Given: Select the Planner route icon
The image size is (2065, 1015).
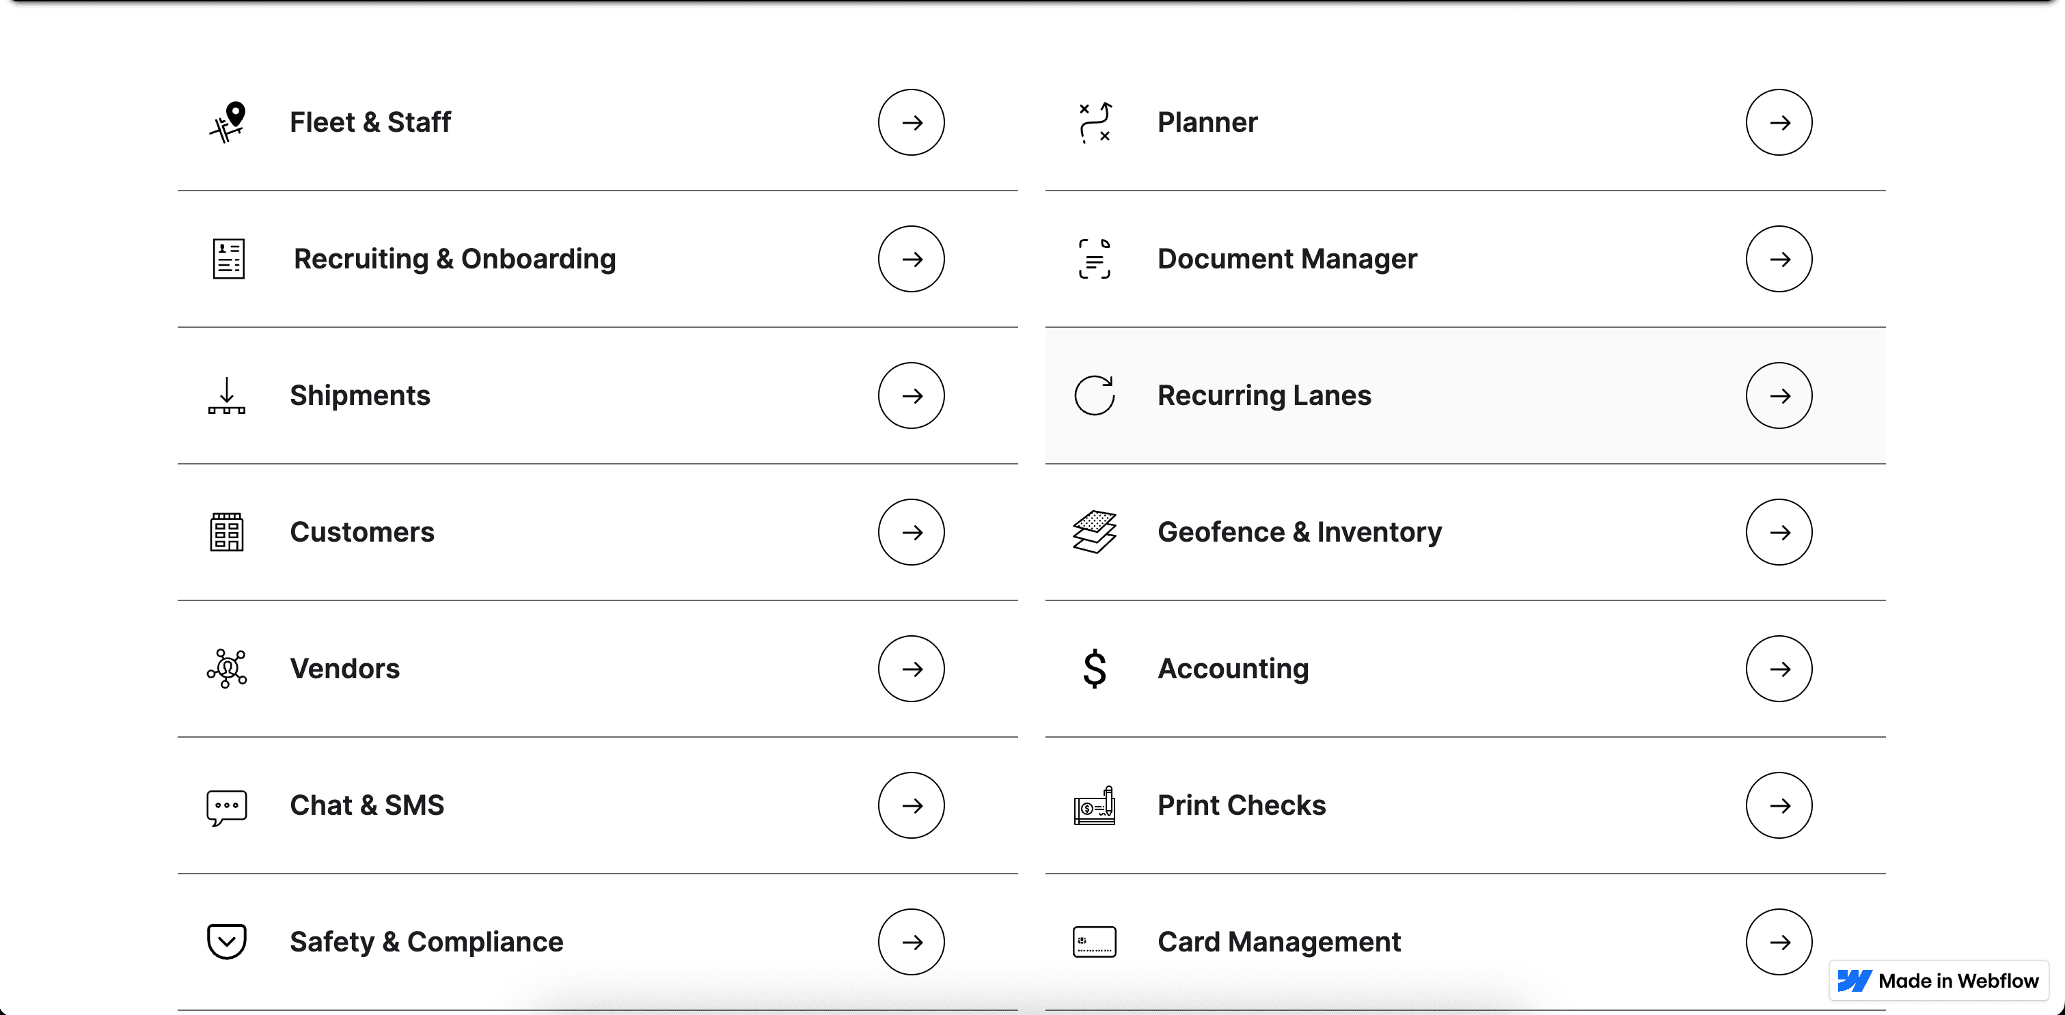Looking at the screenshot, I should pyautogui.click(x=1093, y=122).
